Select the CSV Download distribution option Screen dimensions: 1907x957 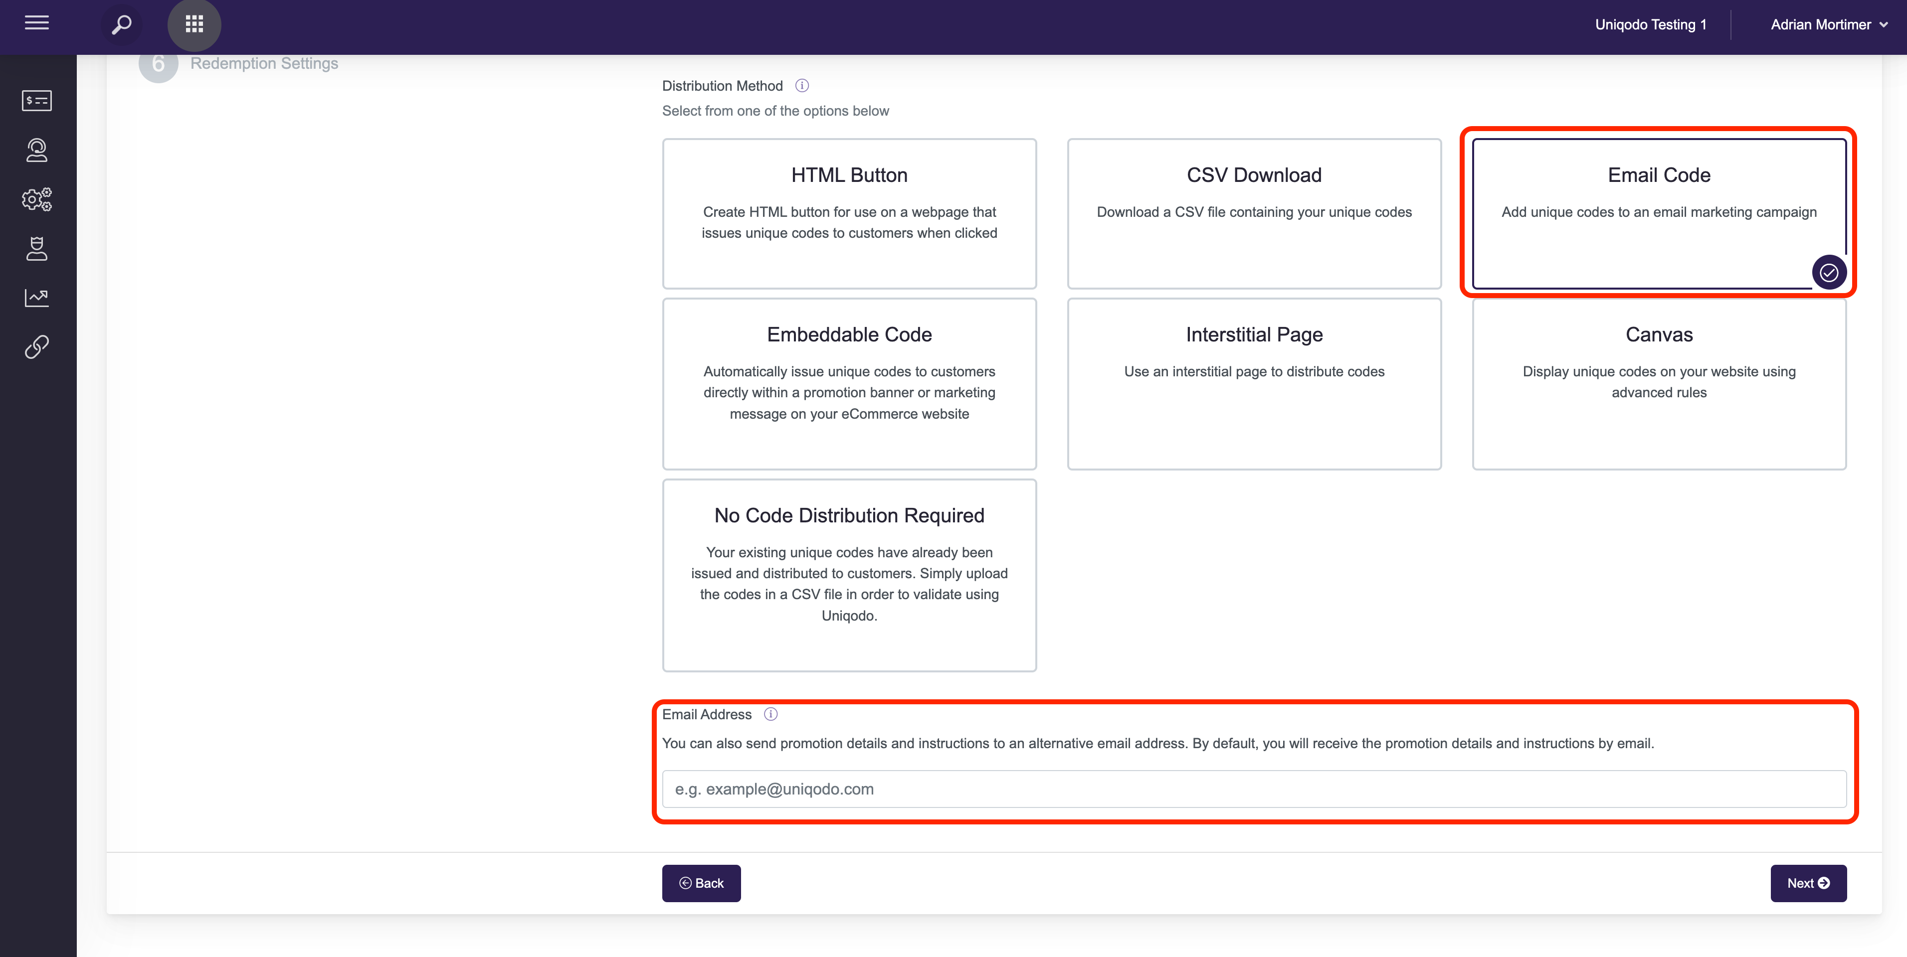[1254, 213]
